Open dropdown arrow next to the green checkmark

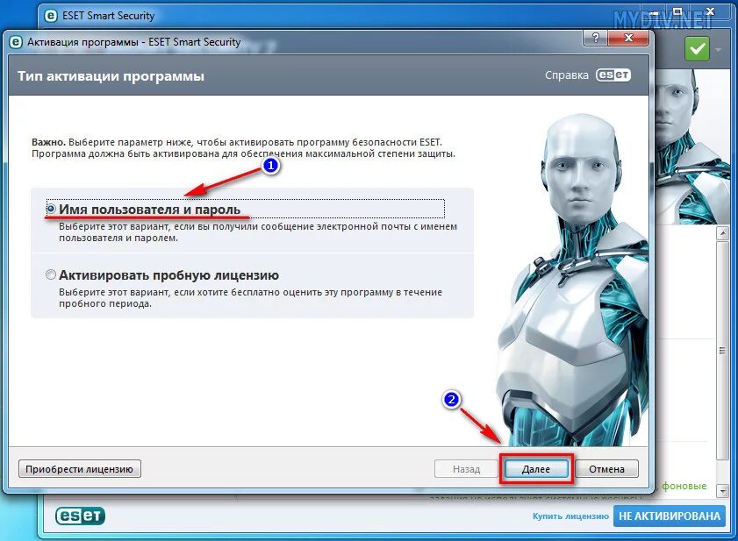tap(718, 49)
